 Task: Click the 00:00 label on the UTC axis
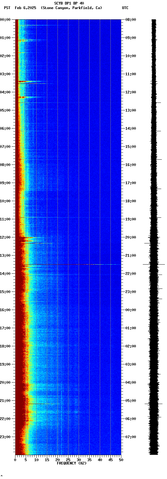(131, 310)
